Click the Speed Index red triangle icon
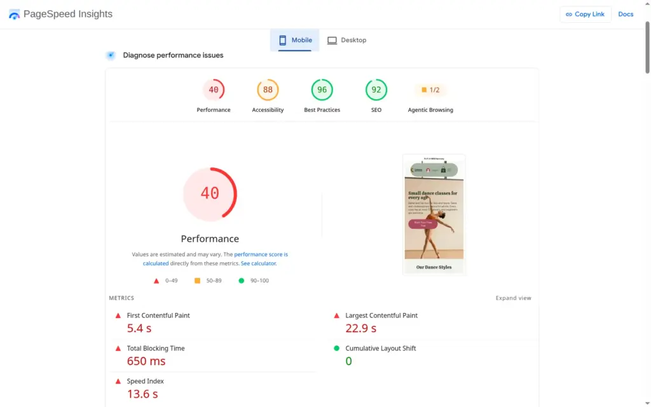The image size is (651, 407). pos(118,382)
